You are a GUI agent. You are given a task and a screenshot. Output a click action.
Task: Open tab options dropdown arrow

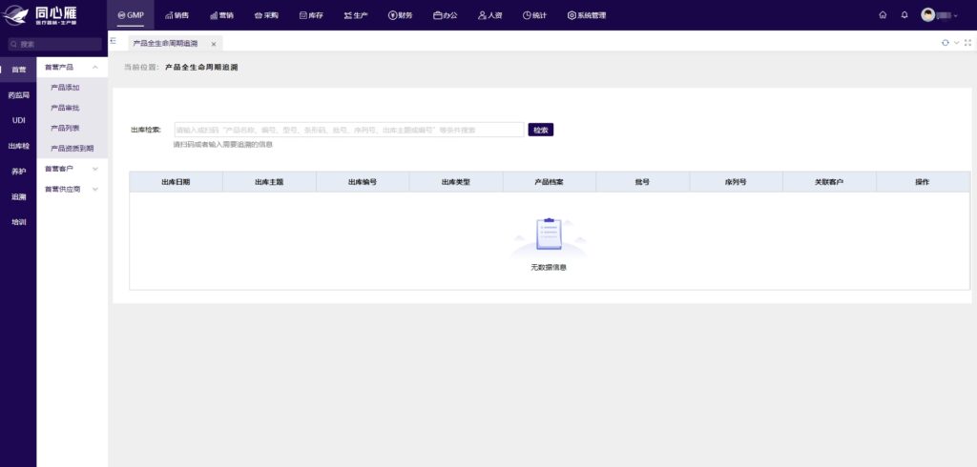pos(956,43)
